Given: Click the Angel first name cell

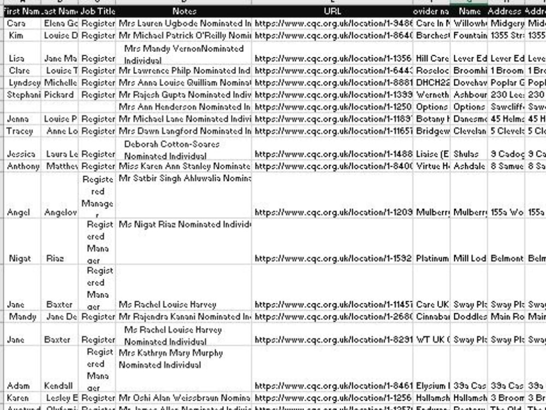Looking at the screenshot, I should [x=22, y=195].
